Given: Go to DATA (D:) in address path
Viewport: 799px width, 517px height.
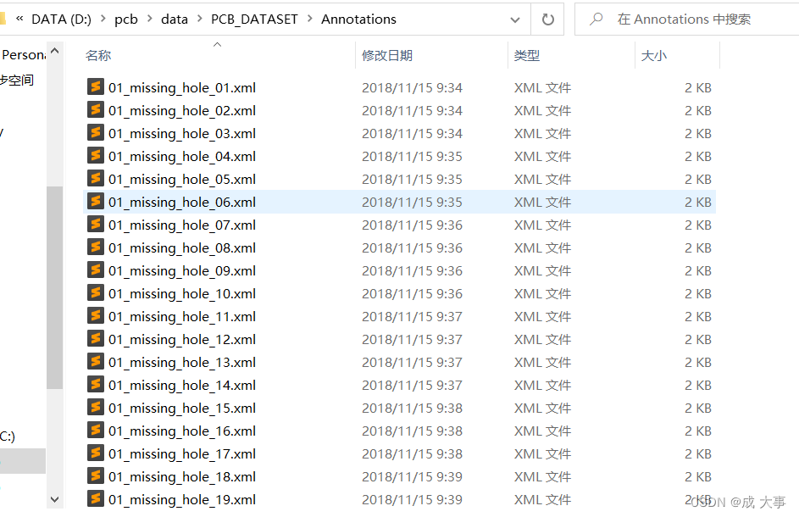Looking at the screenshot, I should coord(61,19).
